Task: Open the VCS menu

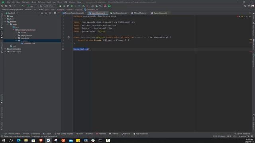Action: point(65,2)
